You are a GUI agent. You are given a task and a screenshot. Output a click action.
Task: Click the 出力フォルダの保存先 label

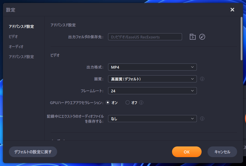86,37
